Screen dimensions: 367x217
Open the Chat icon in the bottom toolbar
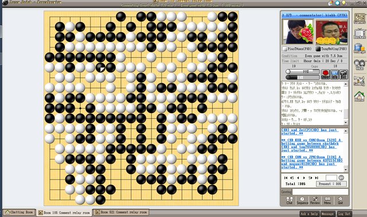point(289,200)
